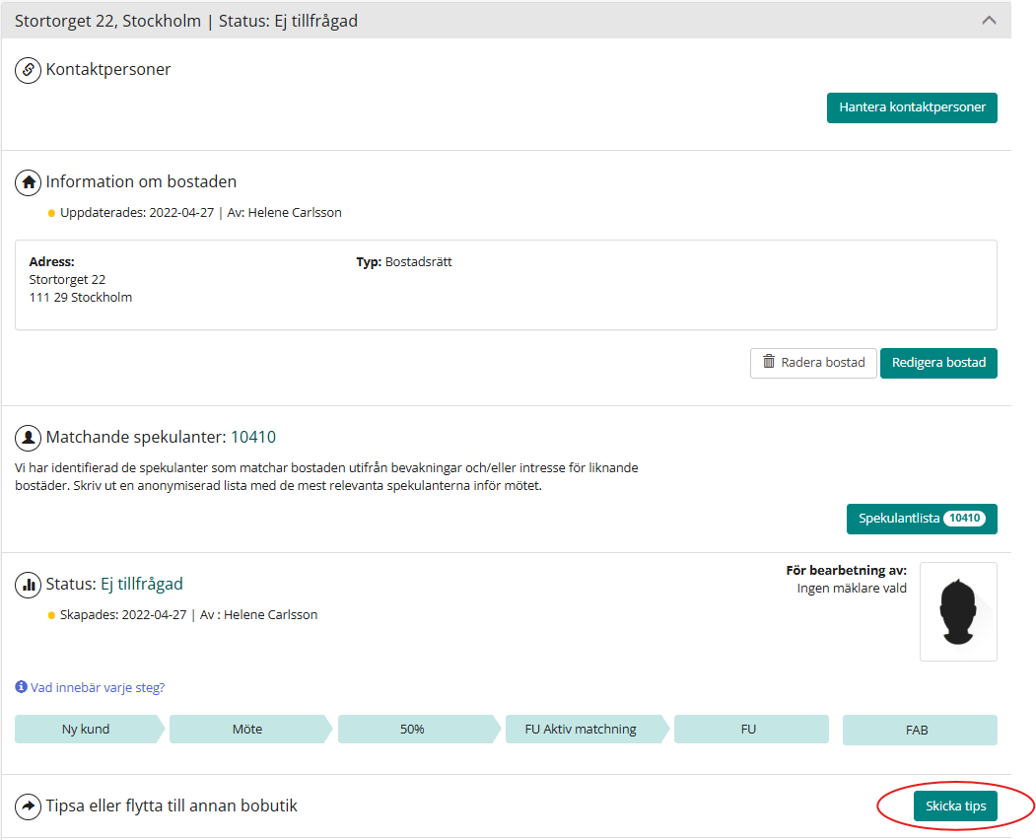Click the link icon beside Kontaktpersoner

click(28, 70)
